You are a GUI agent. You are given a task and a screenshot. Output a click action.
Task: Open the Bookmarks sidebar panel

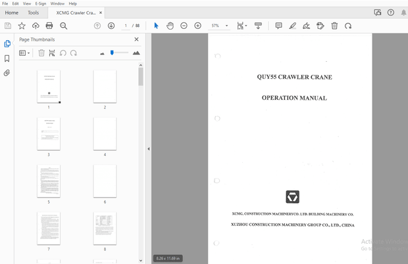[7, 58]
